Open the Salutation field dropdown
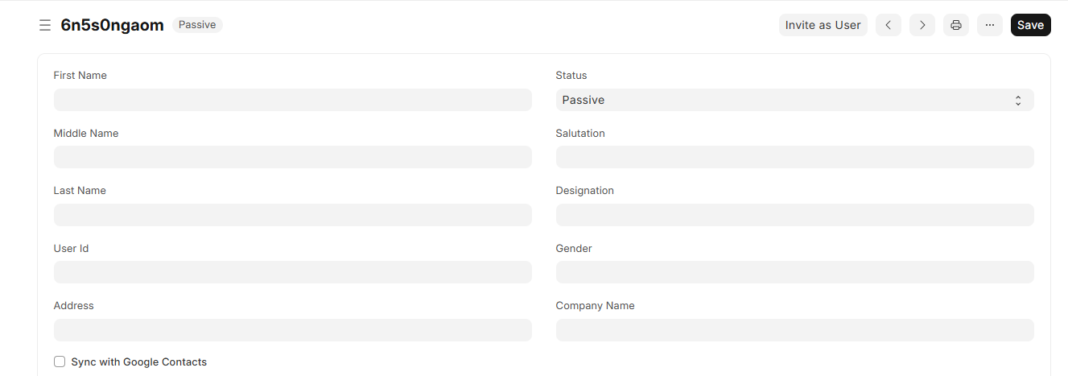Screen dimensions: 1068x376 (794, 157)
